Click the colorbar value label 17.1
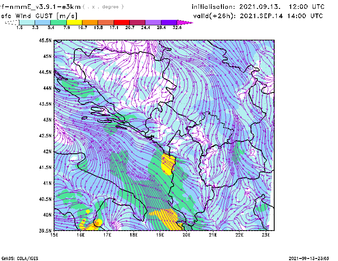This screenshot has width=338, height=261. 114,27
